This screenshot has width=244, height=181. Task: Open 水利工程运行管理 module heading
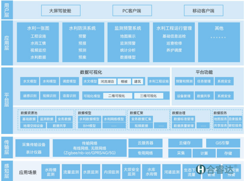pyautogui.click(x=174, y=28)
